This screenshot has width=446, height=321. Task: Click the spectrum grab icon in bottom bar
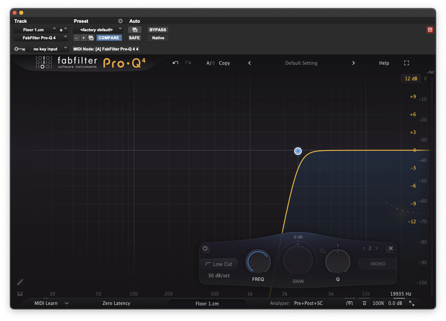(350, 303)
